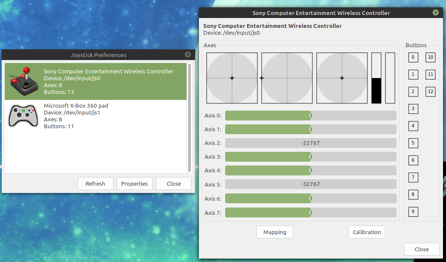Screen dimensions: 446x262
Task: Click the 'Axis 5:' label
Action: click(x=213, y=184)
